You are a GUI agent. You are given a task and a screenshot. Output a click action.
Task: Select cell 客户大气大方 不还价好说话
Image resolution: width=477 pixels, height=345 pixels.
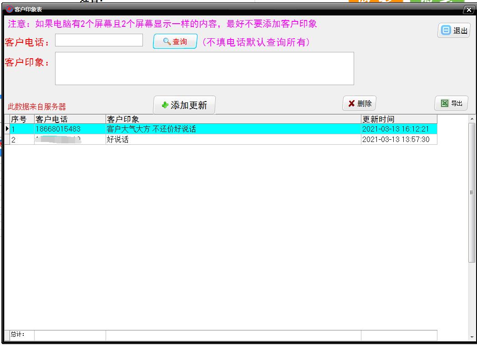coord(233,129)
